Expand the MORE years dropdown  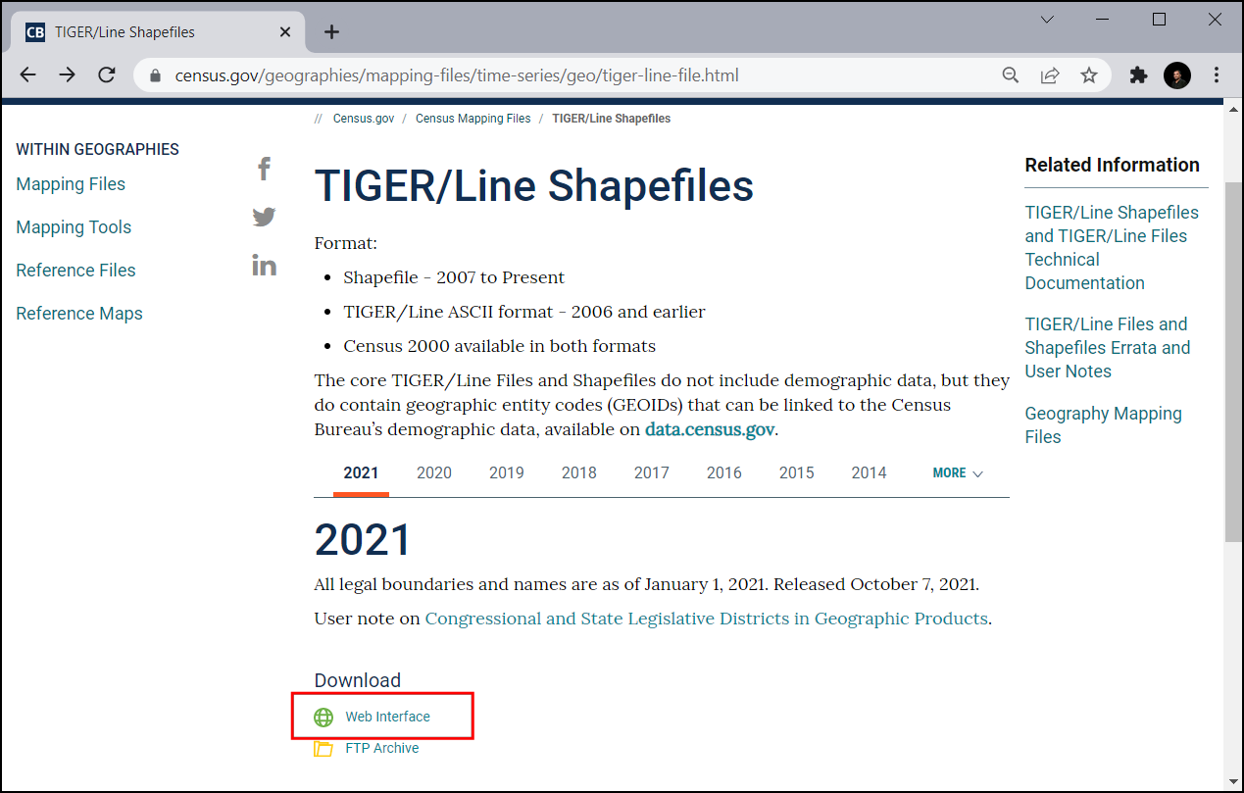[957, 473]
